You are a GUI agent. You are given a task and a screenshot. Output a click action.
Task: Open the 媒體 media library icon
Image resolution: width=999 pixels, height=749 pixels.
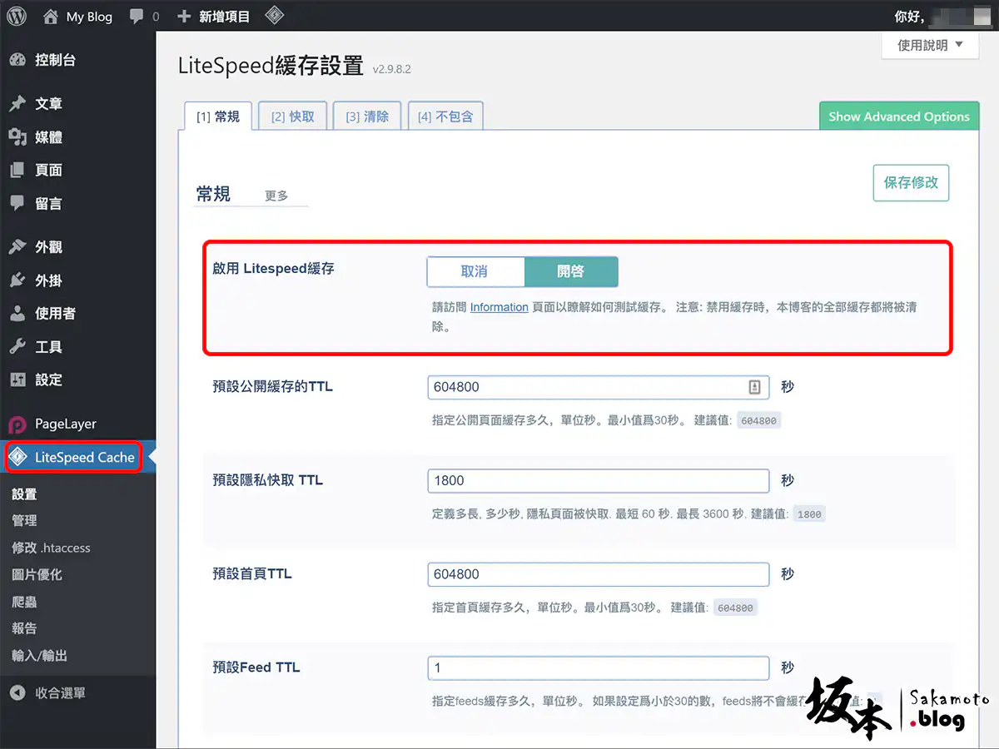coord(17,137)
